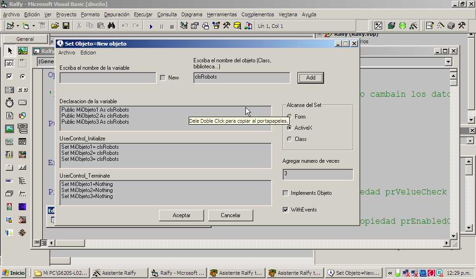Open the properties panel object dropdown at right

[x=470, y=141]
